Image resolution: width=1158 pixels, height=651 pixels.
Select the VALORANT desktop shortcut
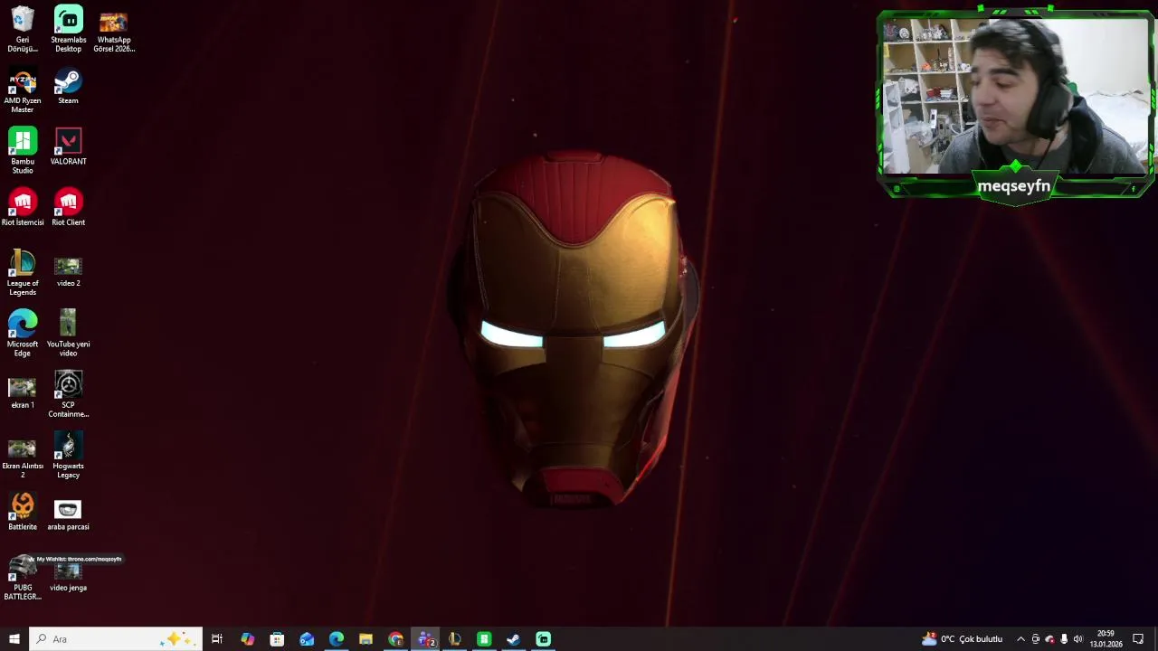point(68,146)
